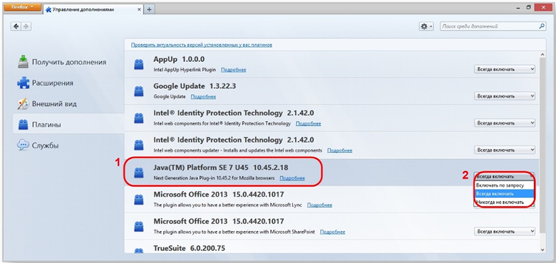
Task: Click the AppUp plugin brick icon
Action: click(x=140, y=65)
